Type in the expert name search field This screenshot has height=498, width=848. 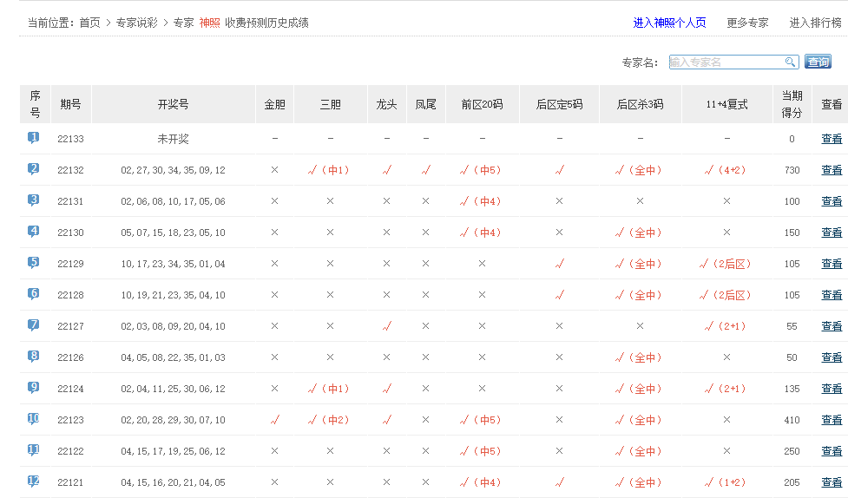(726, 62)
